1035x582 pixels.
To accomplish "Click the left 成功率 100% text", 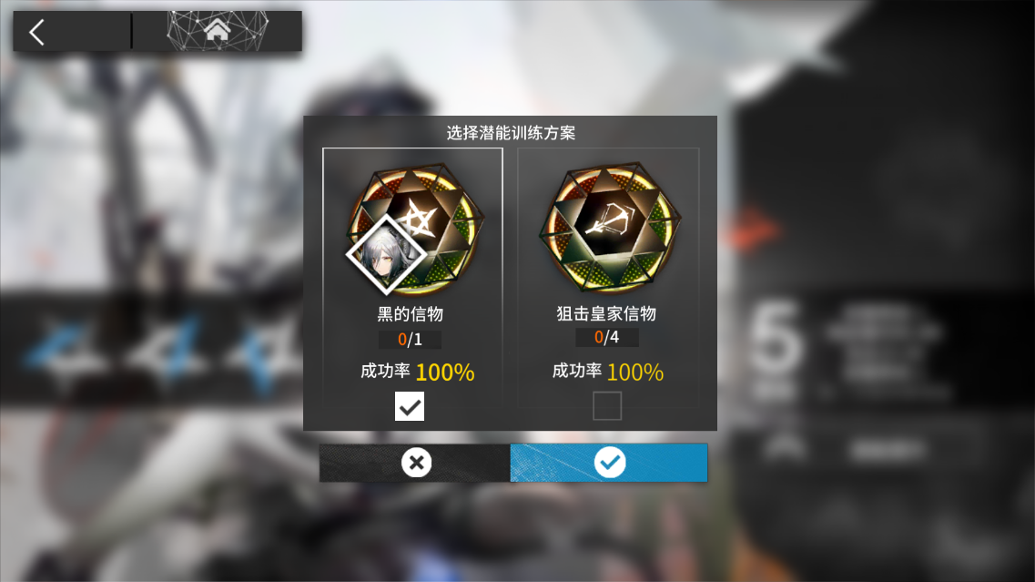I will click(417, 372).
